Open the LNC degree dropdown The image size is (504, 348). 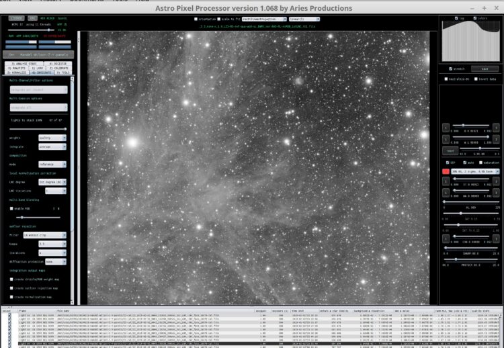[x=52, y=182]
